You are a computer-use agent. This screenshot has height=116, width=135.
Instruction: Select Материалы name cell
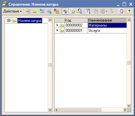[x=107, y=25]
